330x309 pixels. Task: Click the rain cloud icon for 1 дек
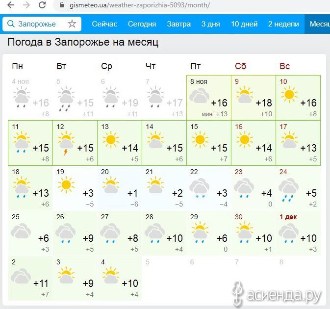(288, 233)
